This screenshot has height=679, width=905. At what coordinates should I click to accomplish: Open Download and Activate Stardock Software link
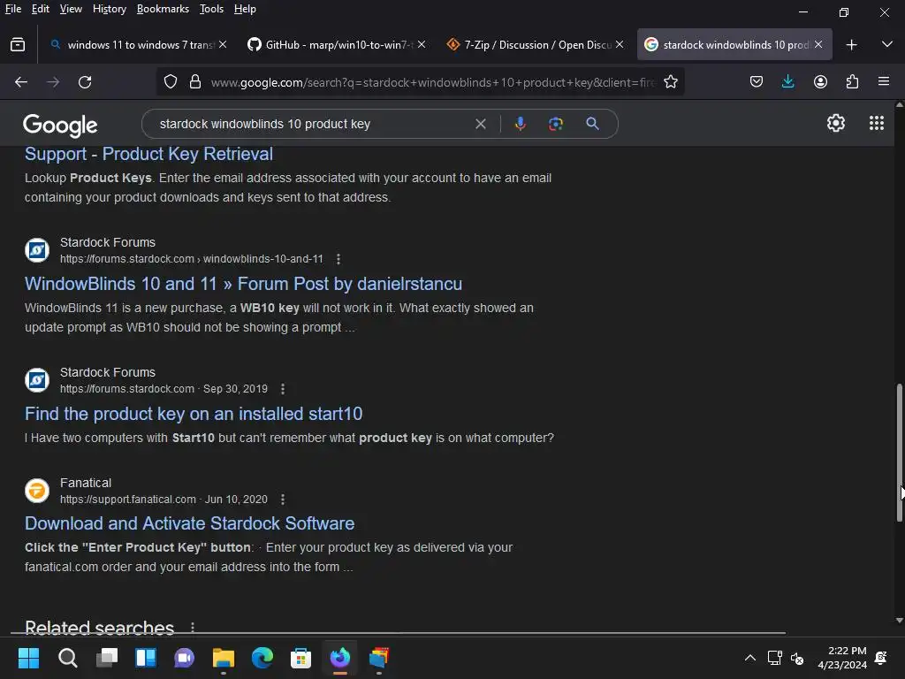point(189,523)
